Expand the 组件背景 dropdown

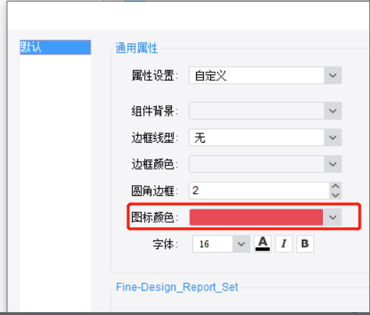click(333, 111)
